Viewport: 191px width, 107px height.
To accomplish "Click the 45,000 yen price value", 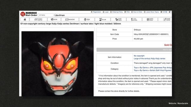I will pyautogui.click(x=138, y=39).
